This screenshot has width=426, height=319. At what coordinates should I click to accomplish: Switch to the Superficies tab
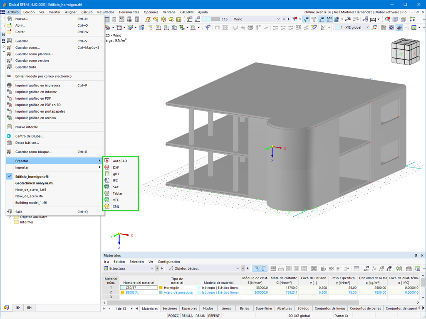pos(264,309)
